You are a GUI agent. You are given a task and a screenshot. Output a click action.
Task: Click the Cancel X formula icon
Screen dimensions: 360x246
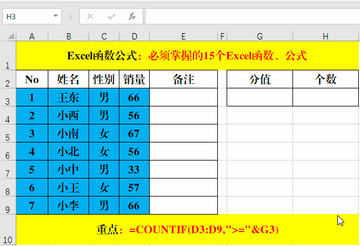click(x=90, y=16)
